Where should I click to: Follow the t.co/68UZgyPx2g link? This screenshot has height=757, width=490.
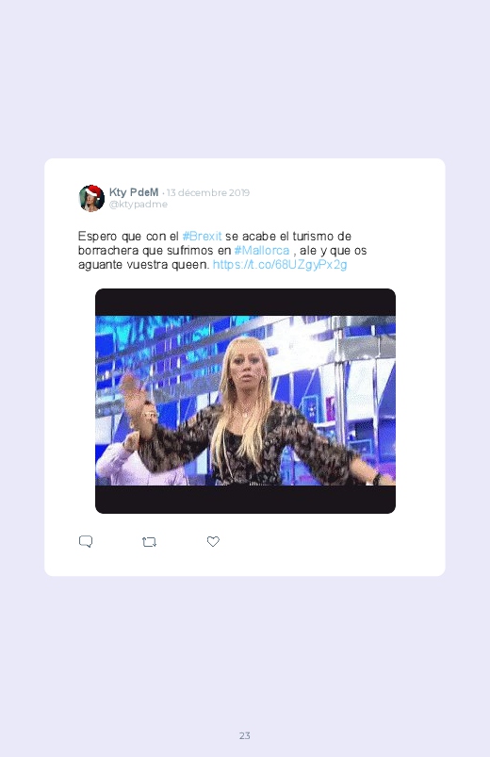point(280,265)
